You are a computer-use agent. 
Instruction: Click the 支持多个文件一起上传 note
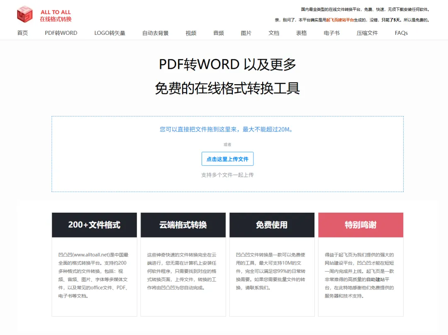point(227,175)
